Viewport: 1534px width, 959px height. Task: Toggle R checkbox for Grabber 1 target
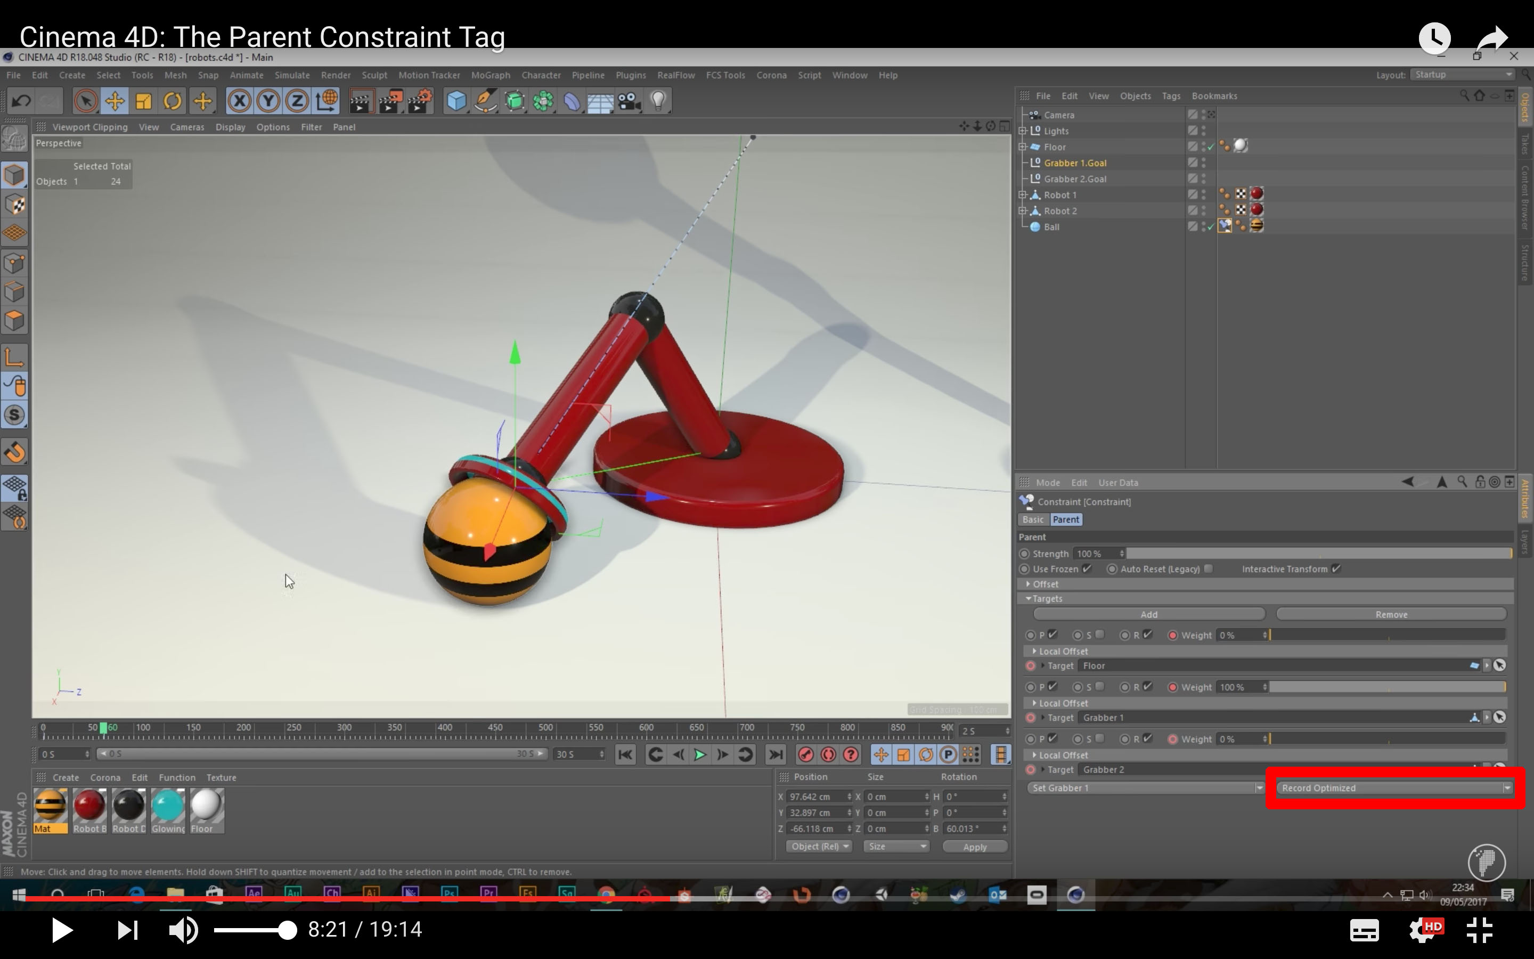pos(1147,686)
